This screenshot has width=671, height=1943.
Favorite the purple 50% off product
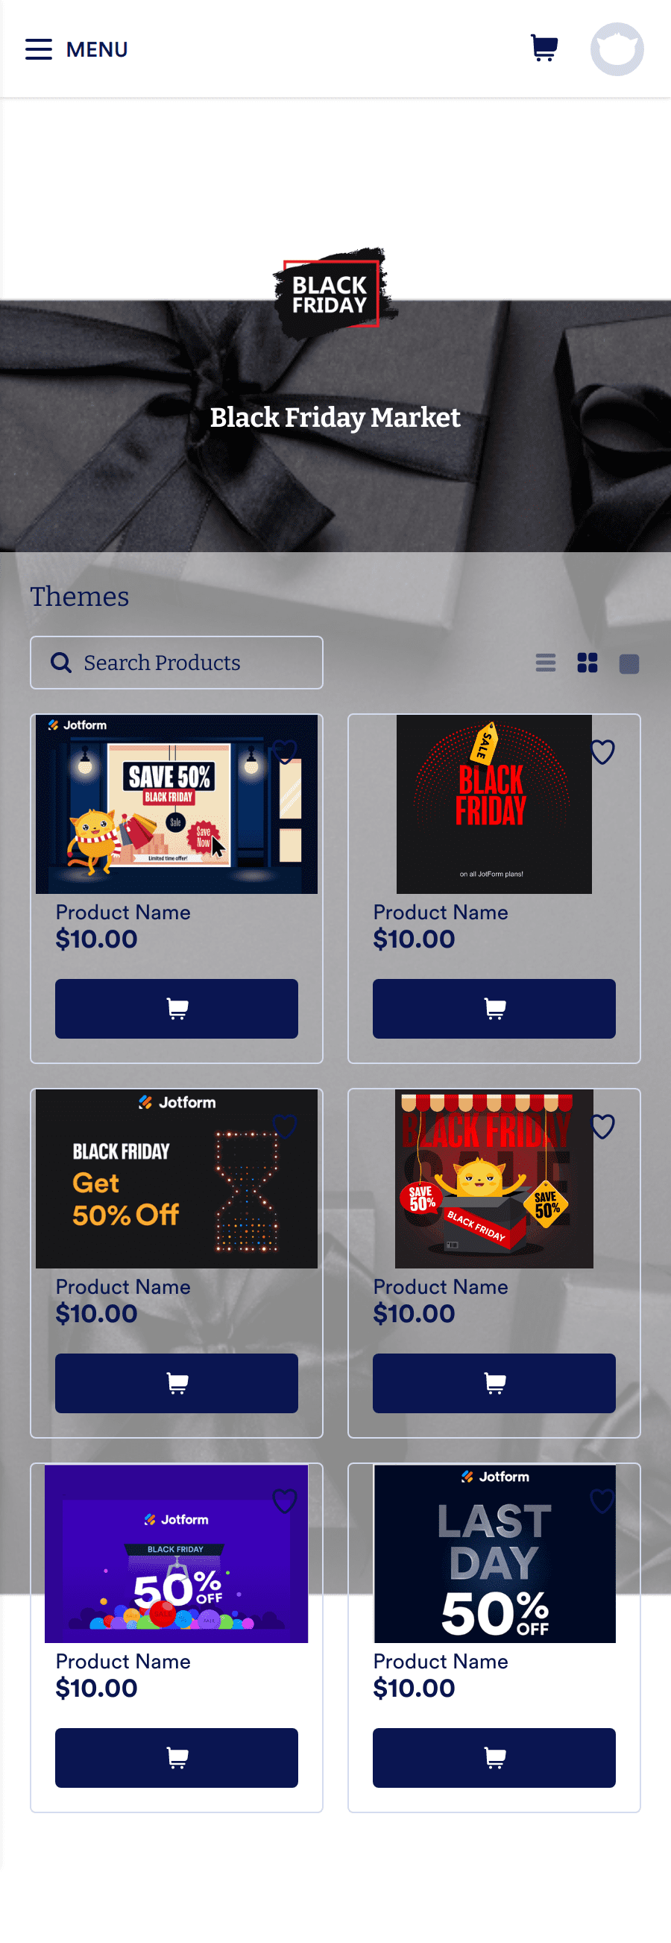[x=284, y=1501]
